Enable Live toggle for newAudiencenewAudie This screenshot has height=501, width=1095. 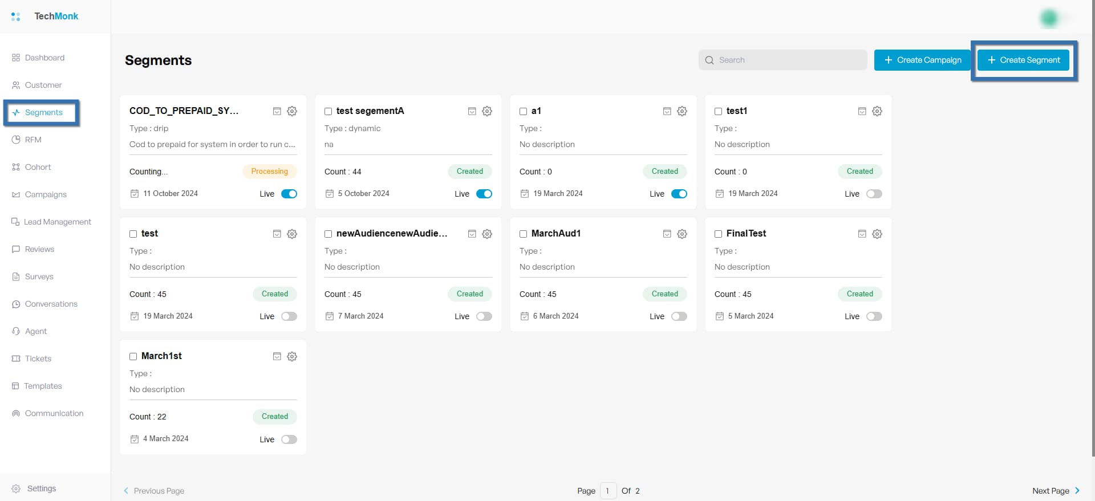[x=484, y=316]
